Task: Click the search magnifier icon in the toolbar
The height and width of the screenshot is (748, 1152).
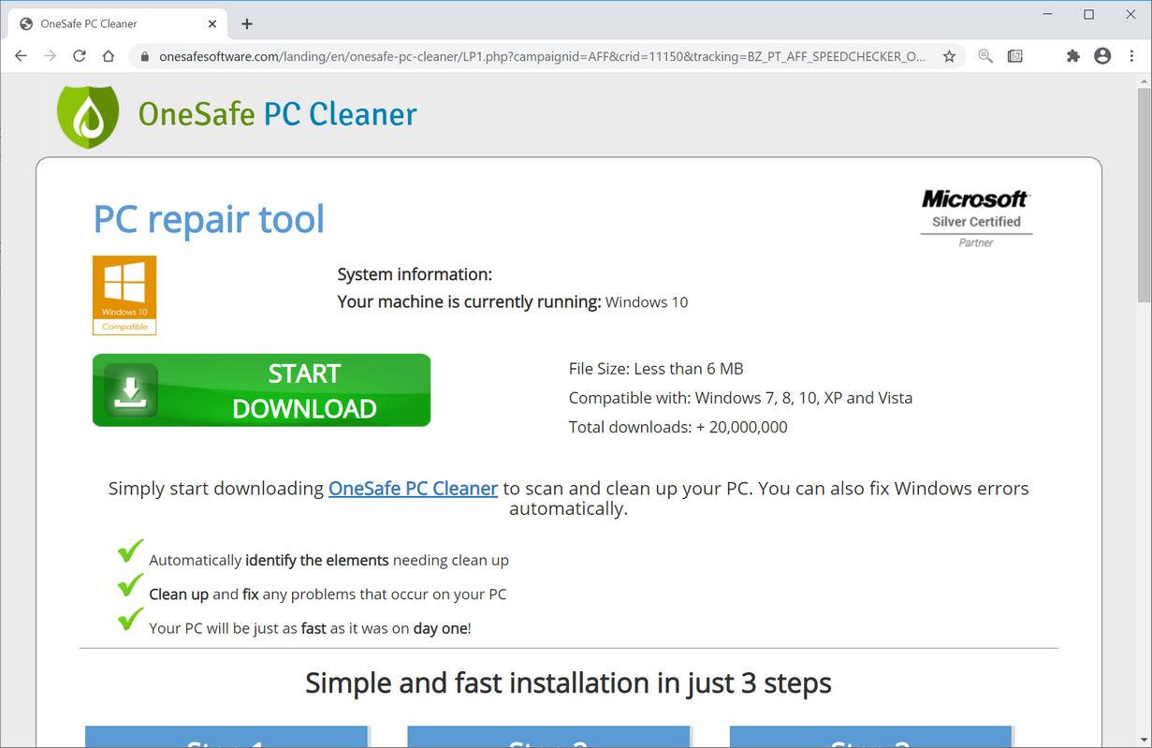Action: click(x=984, y=56)
